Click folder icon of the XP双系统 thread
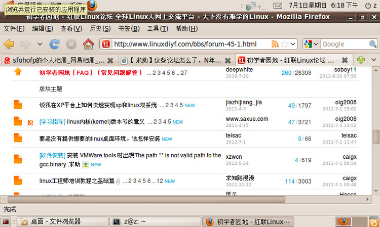Screen dimensions: 380x227 pyautogui.click(x=18, y=105)
